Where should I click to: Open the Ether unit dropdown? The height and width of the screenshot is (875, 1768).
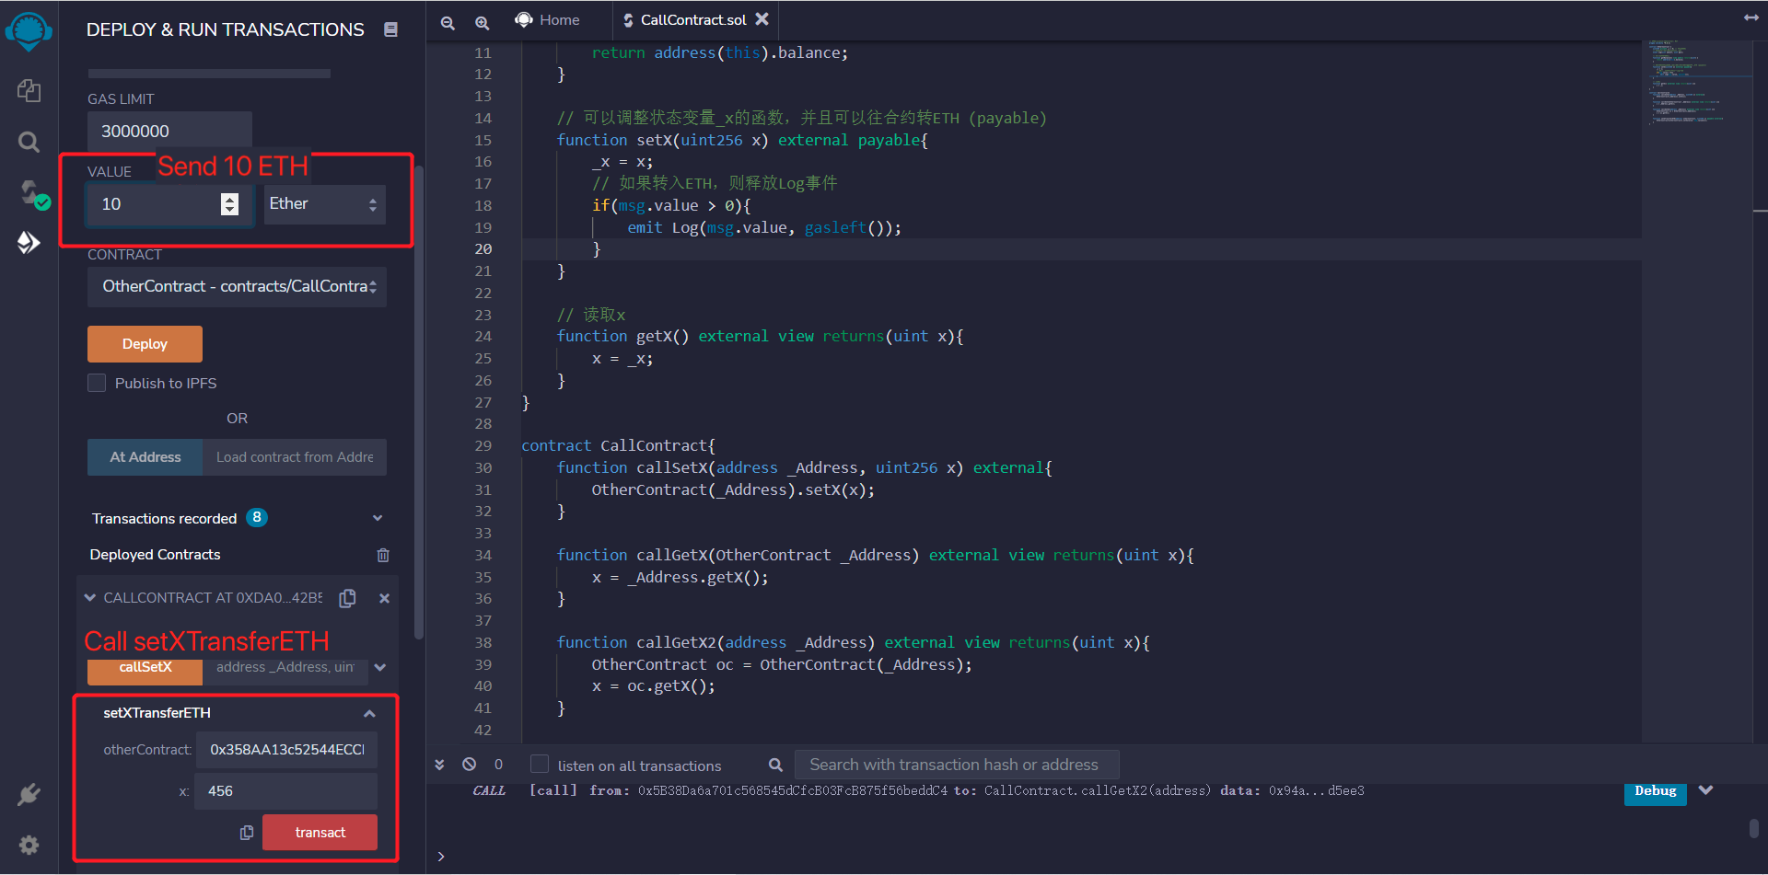click(x=323, y=203)
